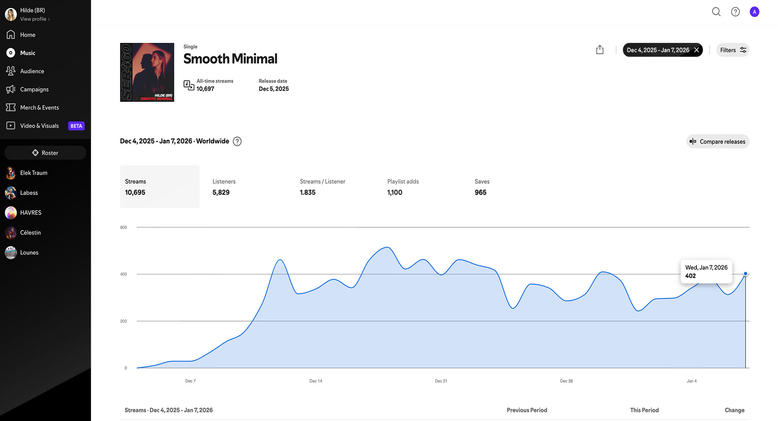
Task: Open Home from sidebar
Action: [28, 35]
